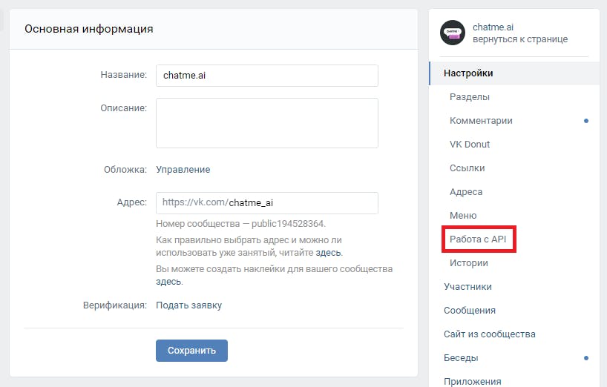Open the Беседы section
This screenshot has width=607, height=387.
pos(461,357)
